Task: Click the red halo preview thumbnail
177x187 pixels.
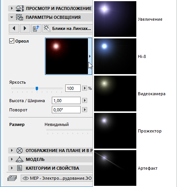Action: pyautogui.click(x=67, y=56)
